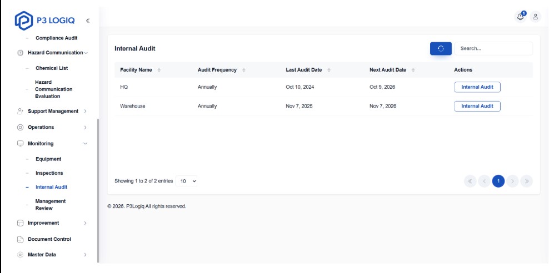Expand Master Data chevron

(x=85, y=255)
